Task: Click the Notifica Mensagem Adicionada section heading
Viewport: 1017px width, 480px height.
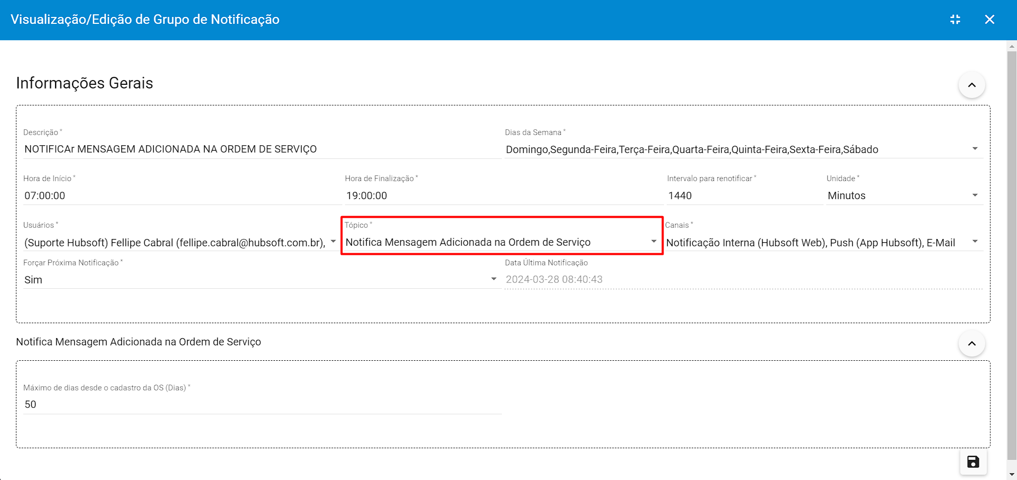Action: (138, 342)
